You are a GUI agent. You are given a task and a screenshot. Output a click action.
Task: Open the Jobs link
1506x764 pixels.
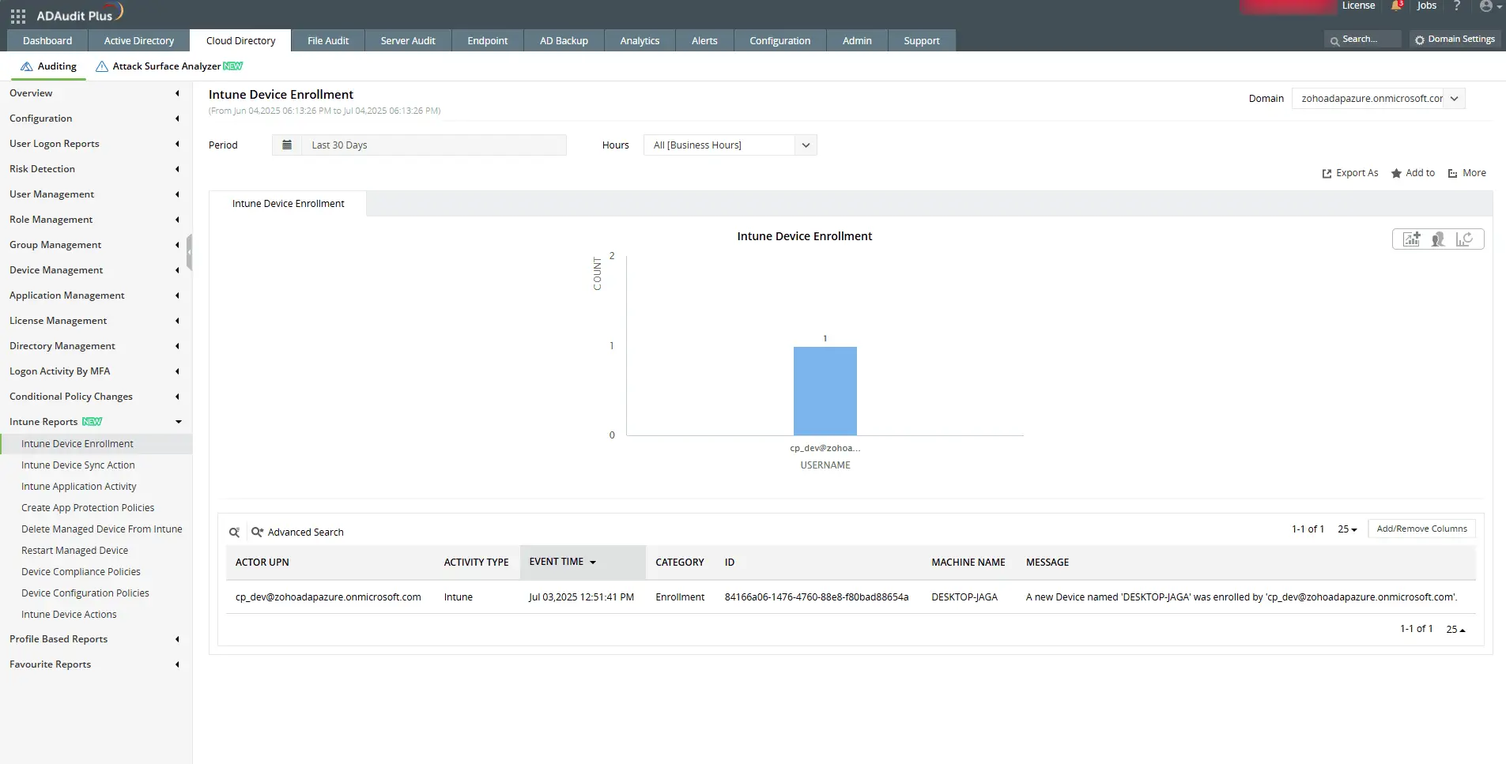click(1426, 6)
